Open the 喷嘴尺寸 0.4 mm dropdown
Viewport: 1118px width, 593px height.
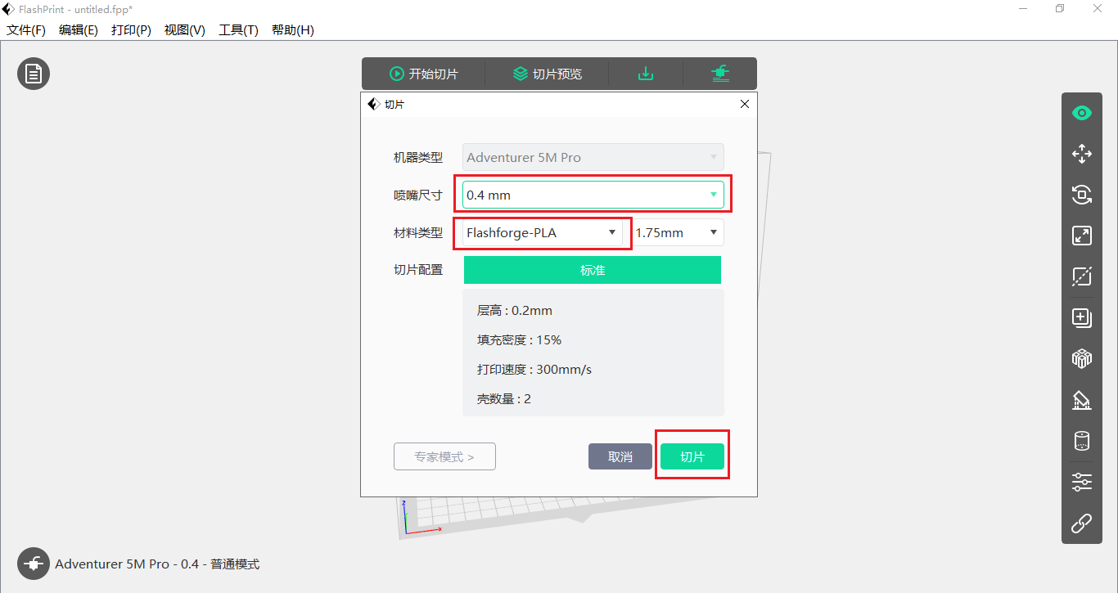tap(593, 195)
